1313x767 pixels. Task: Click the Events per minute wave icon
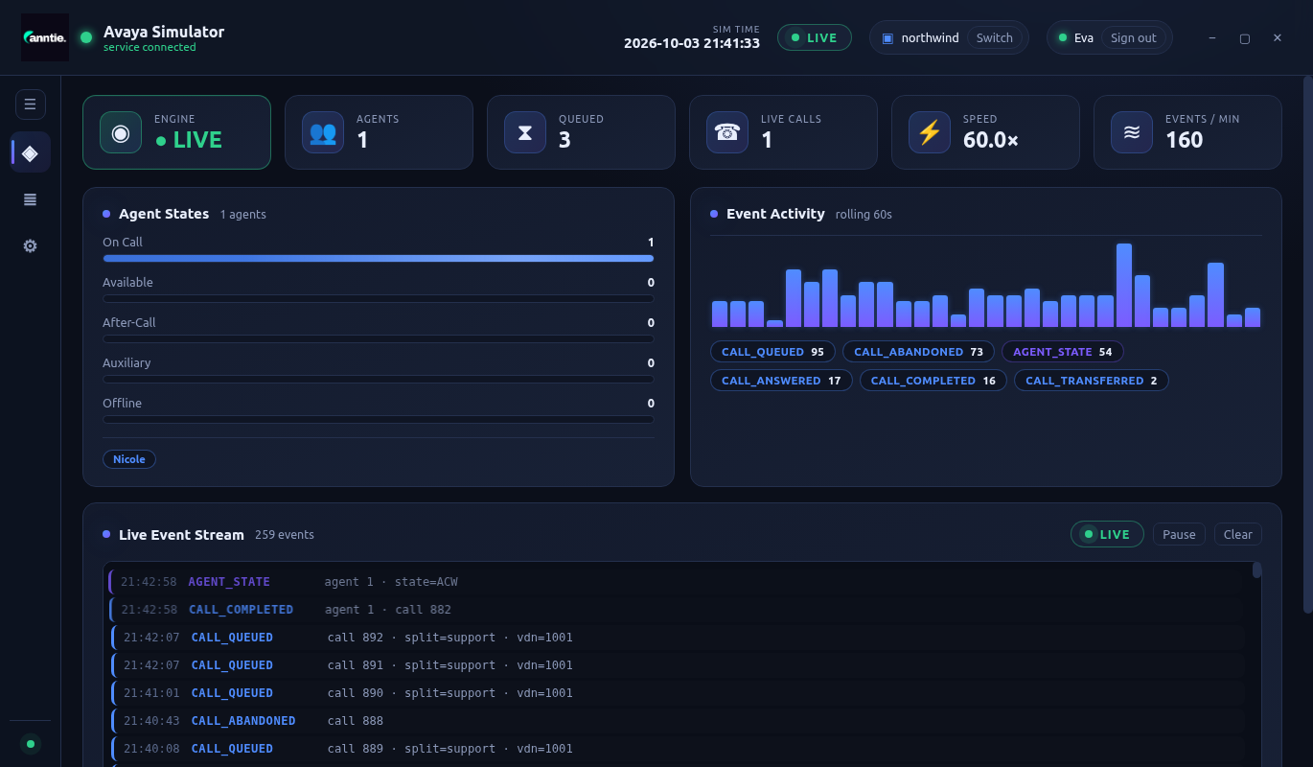(1132, 132)
